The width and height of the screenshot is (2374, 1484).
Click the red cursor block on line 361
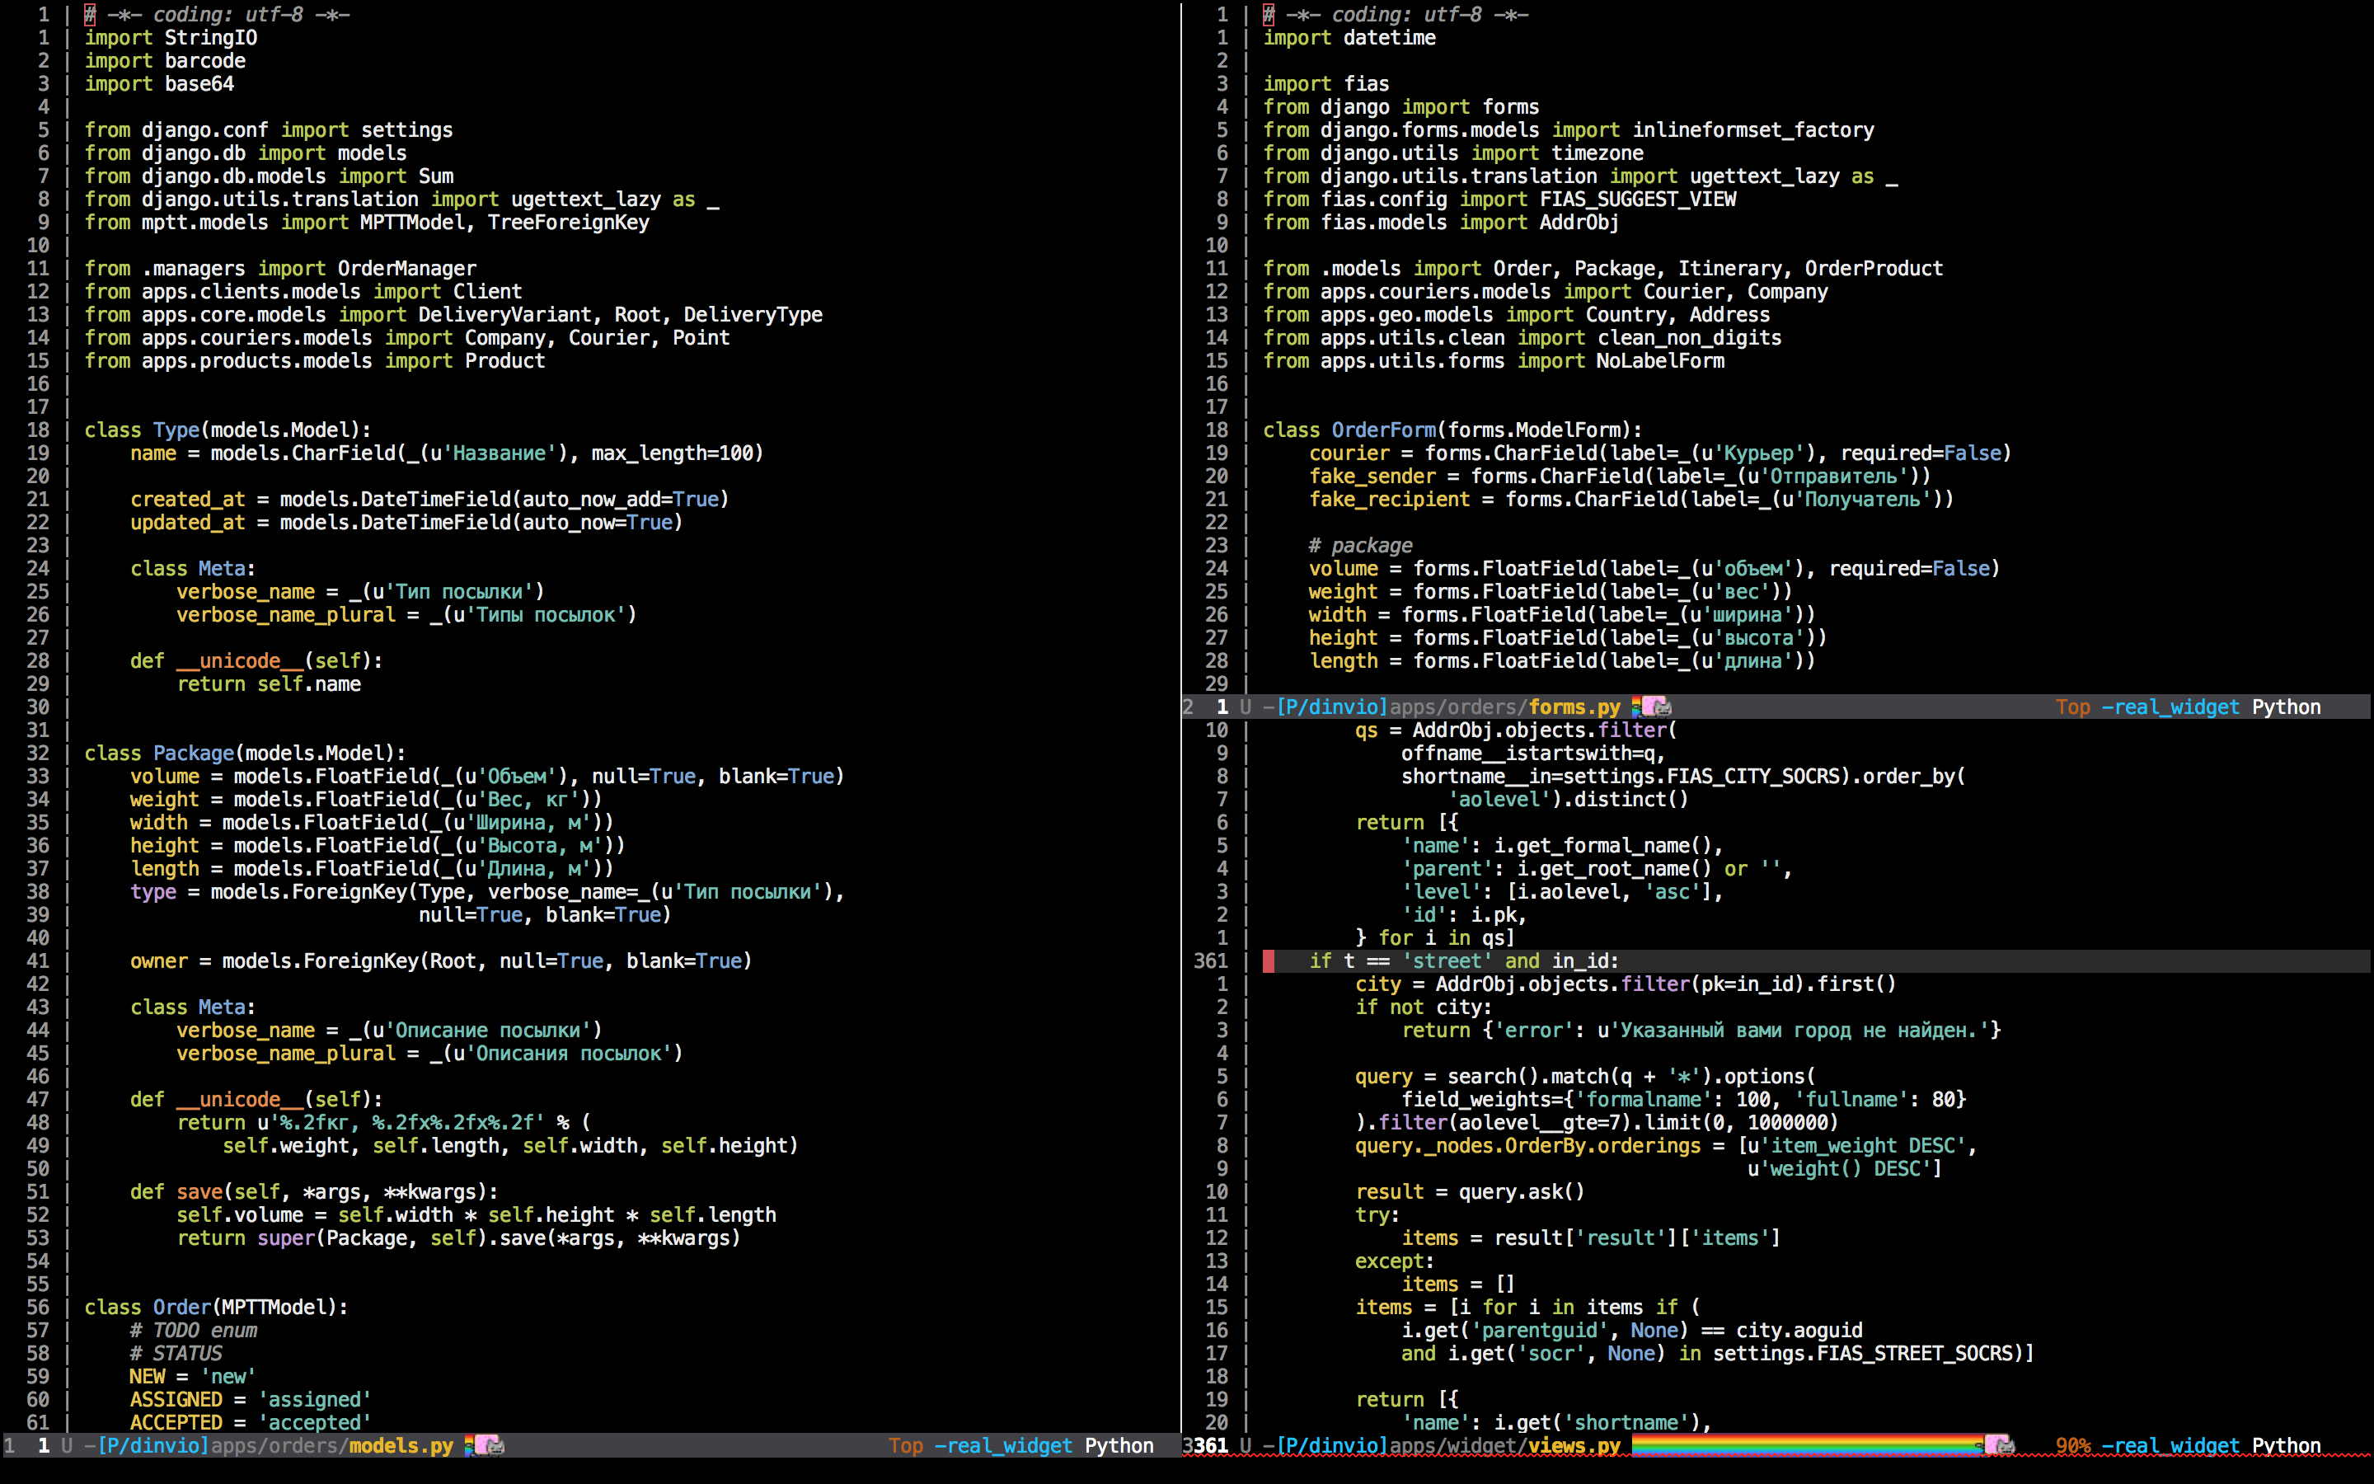click(x=1269, y=960)
